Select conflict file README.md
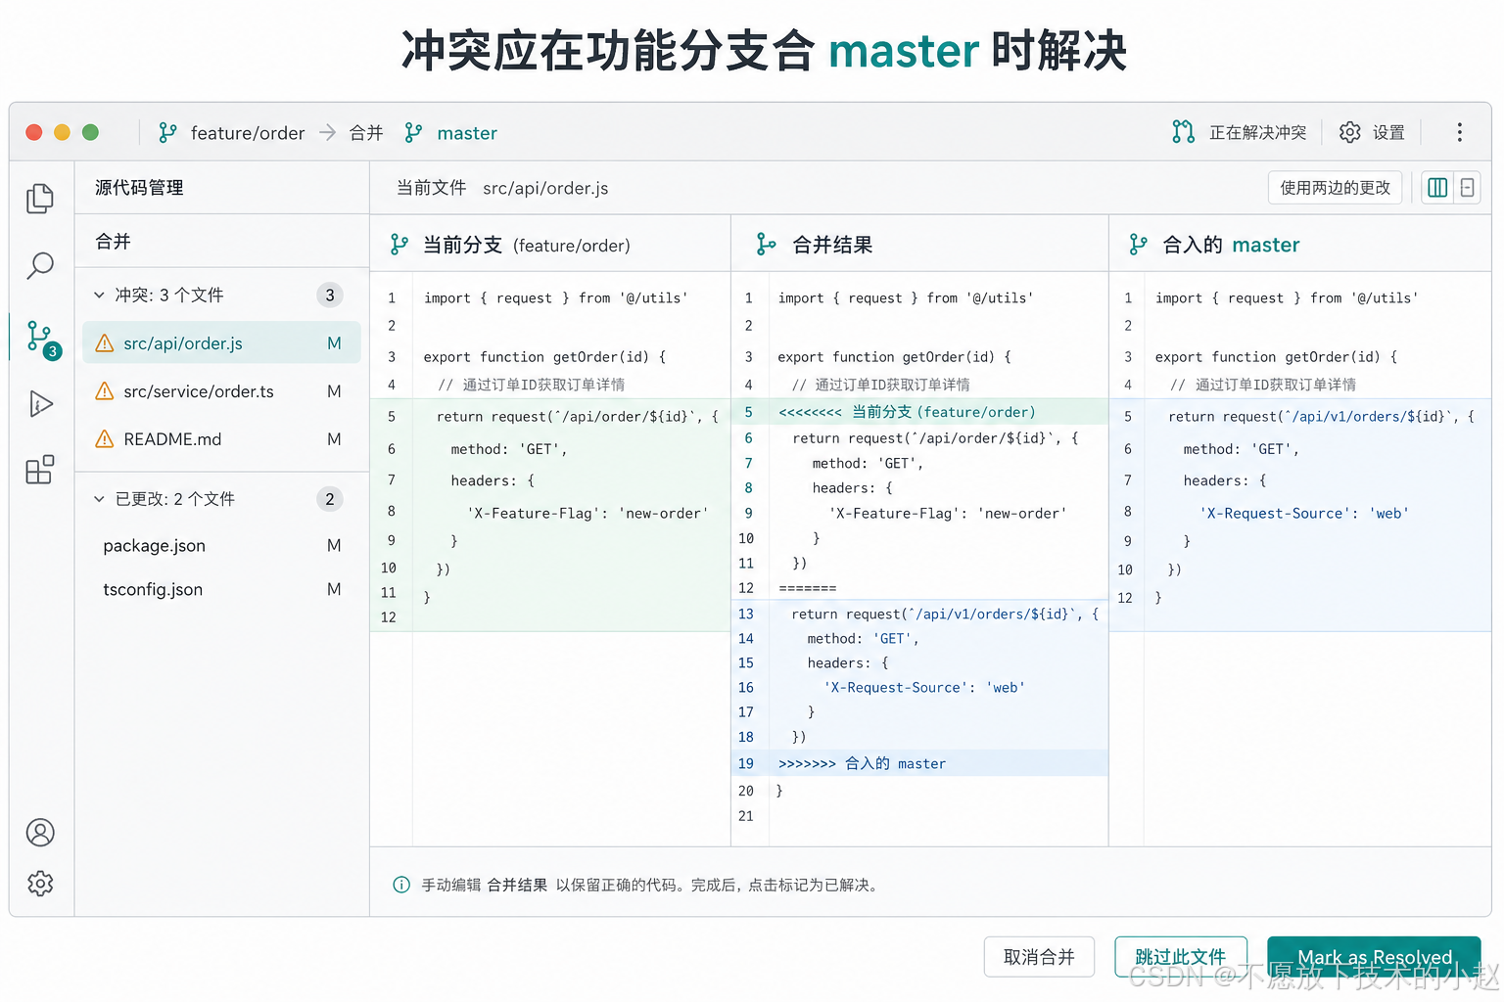 pos(221,439)
